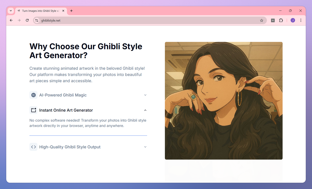Collapse the Instant Online Art Generator section
This screenshot has height=189, width=312.
point(145,110)
